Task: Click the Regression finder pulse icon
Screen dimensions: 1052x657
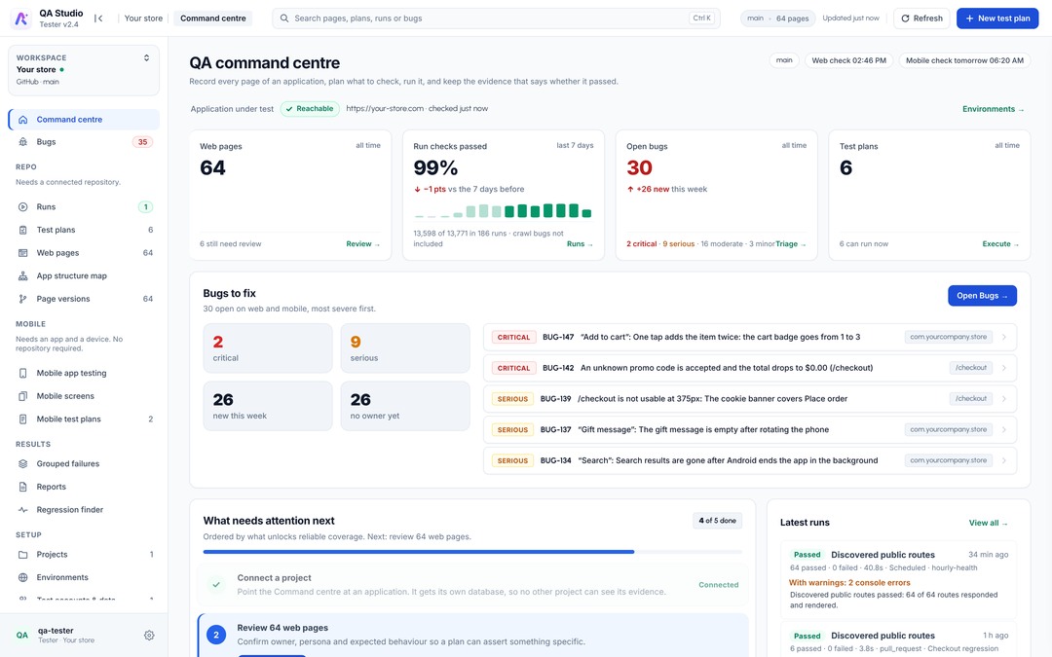Action: coord(22,509)
